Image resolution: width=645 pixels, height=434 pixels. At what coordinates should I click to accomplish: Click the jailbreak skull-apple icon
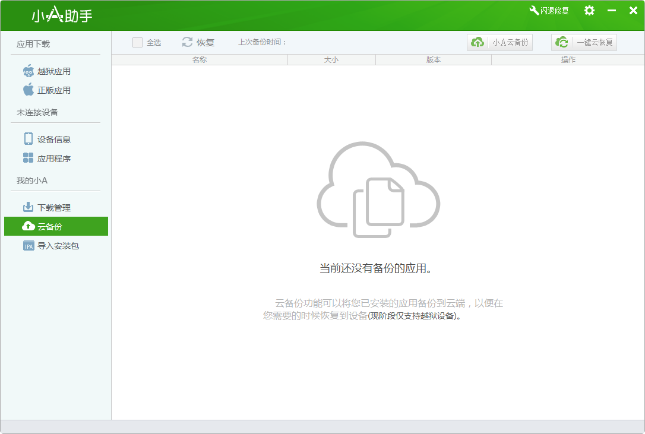29,71
